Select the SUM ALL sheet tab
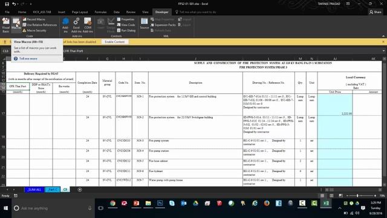 [x=34, y=190]
